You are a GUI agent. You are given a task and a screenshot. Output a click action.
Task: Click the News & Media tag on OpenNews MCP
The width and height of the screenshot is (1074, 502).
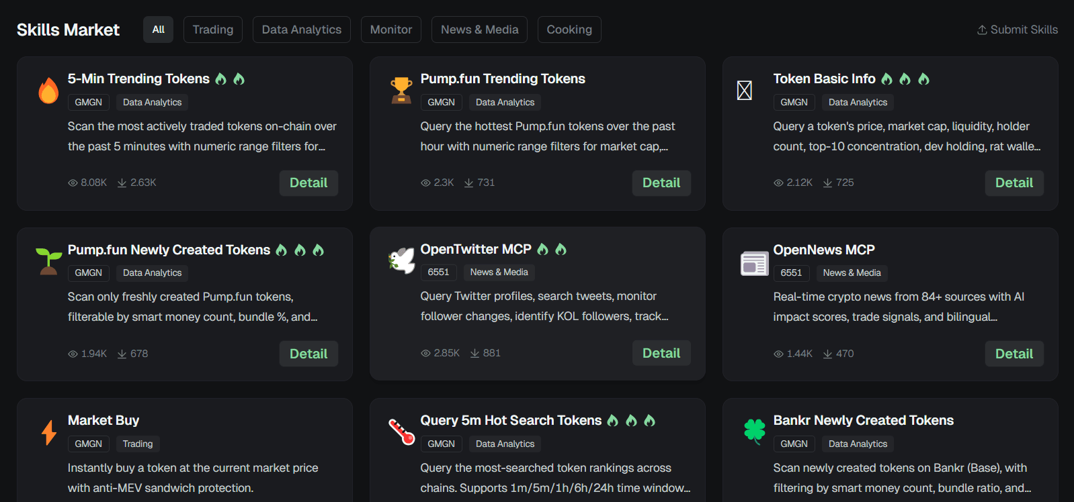point(852,273)
